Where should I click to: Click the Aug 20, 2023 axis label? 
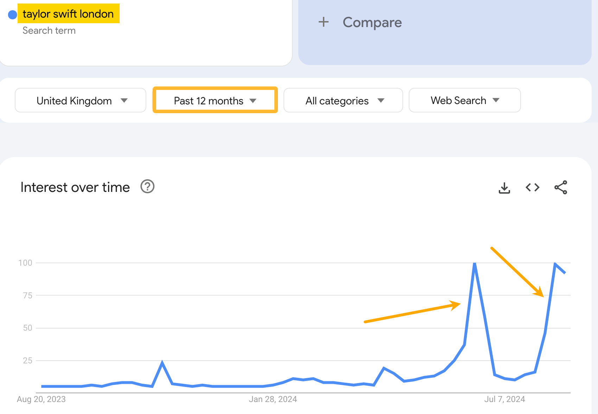pos(41,399)
